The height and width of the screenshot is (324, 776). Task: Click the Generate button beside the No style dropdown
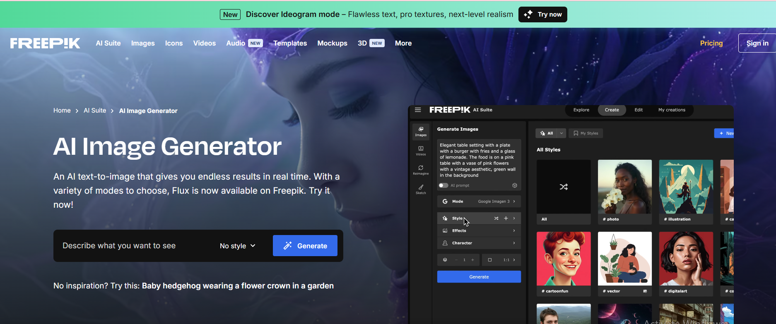point(305,246)
